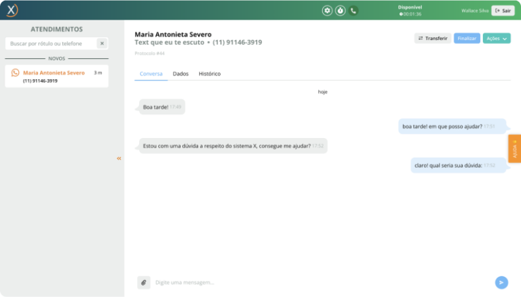Switch to the Dados tab
Image resolution: width=521 pixels, height=297 pixels.
point(180,74)
